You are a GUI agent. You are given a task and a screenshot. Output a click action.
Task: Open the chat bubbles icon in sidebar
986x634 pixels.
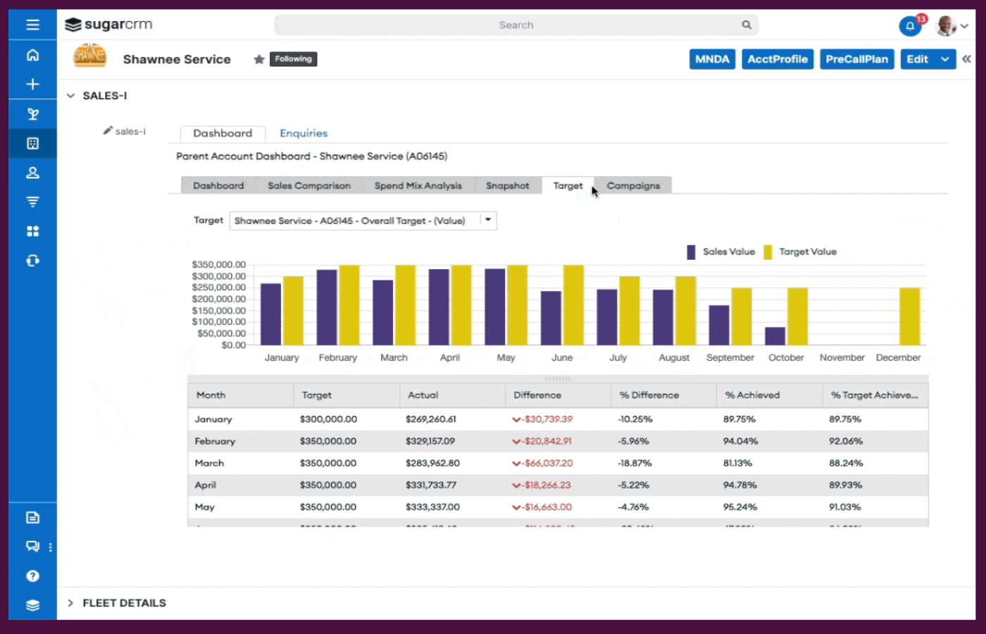[32, 547]
